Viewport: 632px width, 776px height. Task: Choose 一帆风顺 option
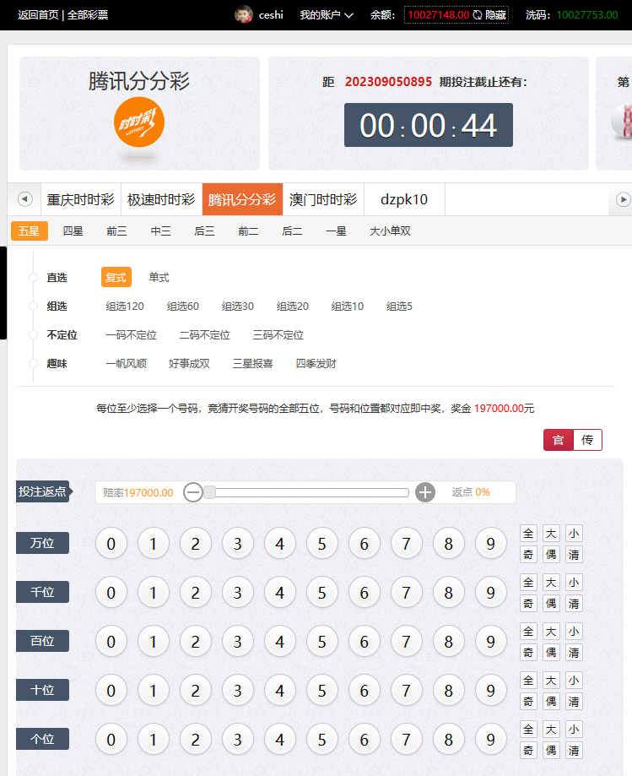[126, 364]
